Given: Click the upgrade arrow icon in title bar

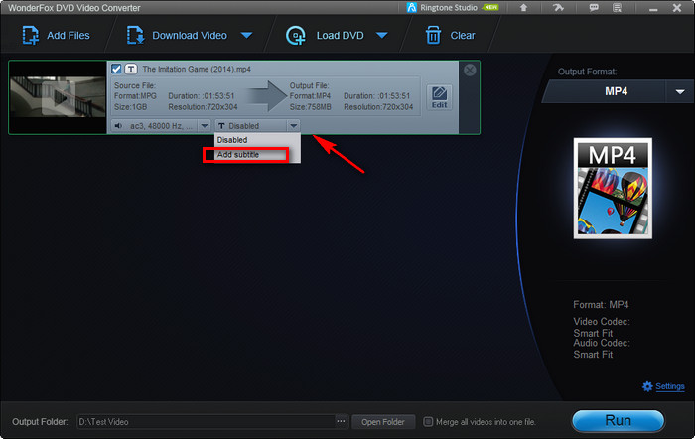Looking at the screenshot, I should tap(523, 8).
